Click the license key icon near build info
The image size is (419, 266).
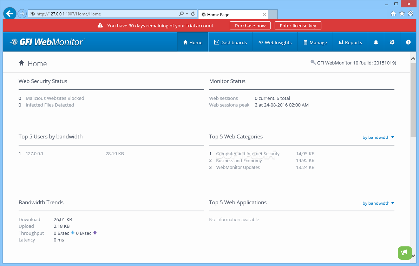pos(313,62)
